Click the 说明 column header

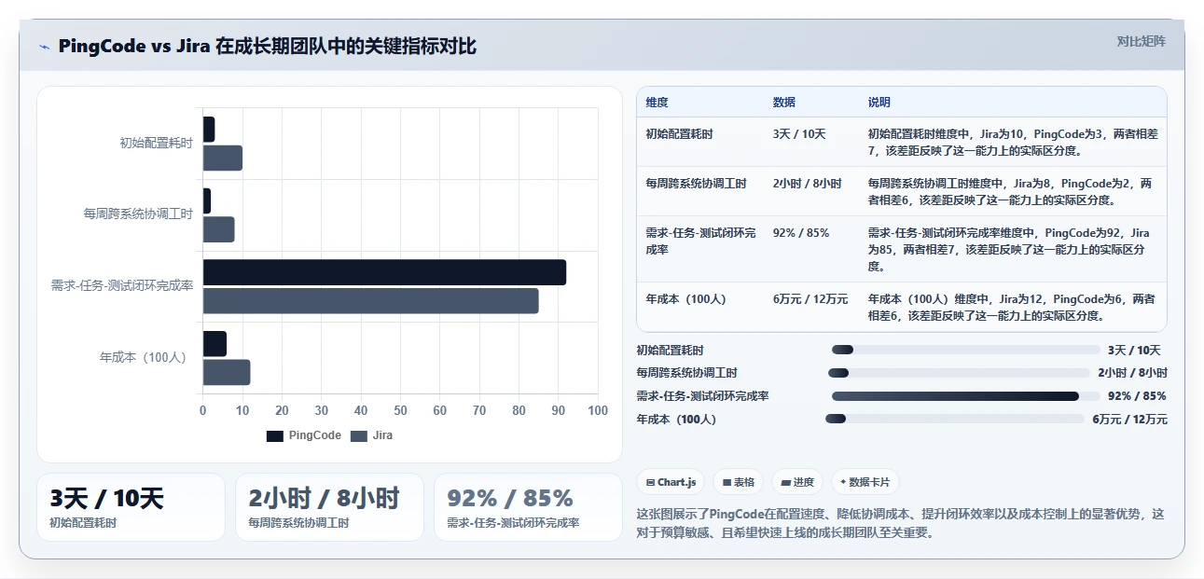879,103
